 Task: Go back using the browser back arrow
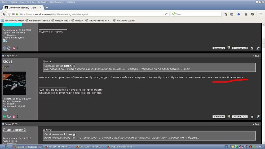tap(4, 14)
